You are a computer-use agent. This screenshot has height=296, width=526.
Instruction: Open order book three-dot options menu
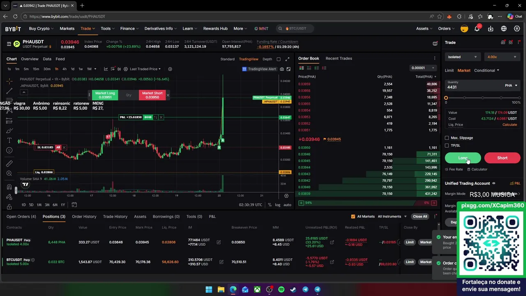click(435, 58)
